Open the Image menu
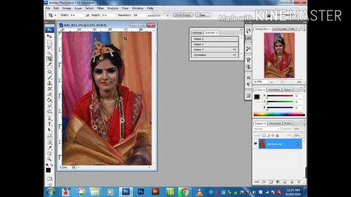 (66, 8)
